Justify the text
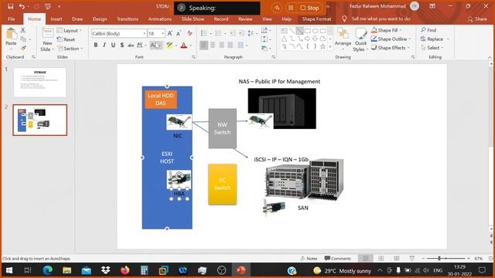 coord(230,46)
